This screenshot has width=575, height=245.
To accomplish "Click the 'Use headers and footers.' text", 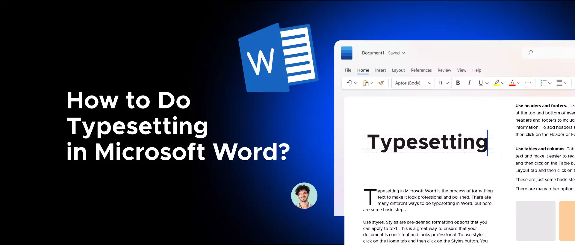I will coord(541,106).
